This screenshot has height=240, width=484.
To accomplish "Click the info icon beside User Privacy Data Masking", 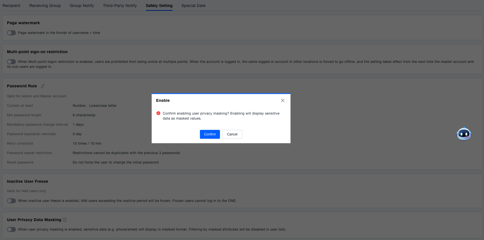I will (x=65, y=220).
